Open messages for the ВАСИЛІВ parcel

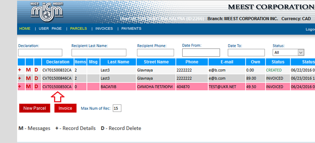point(28,87)
